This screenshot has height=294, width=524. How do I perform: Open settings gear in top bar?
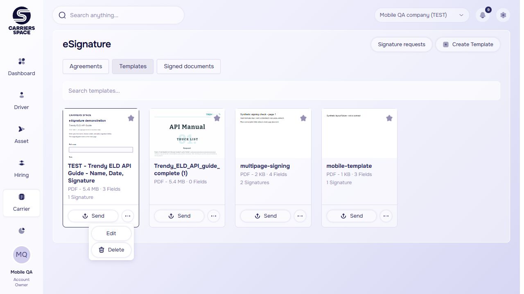[503, 15]
